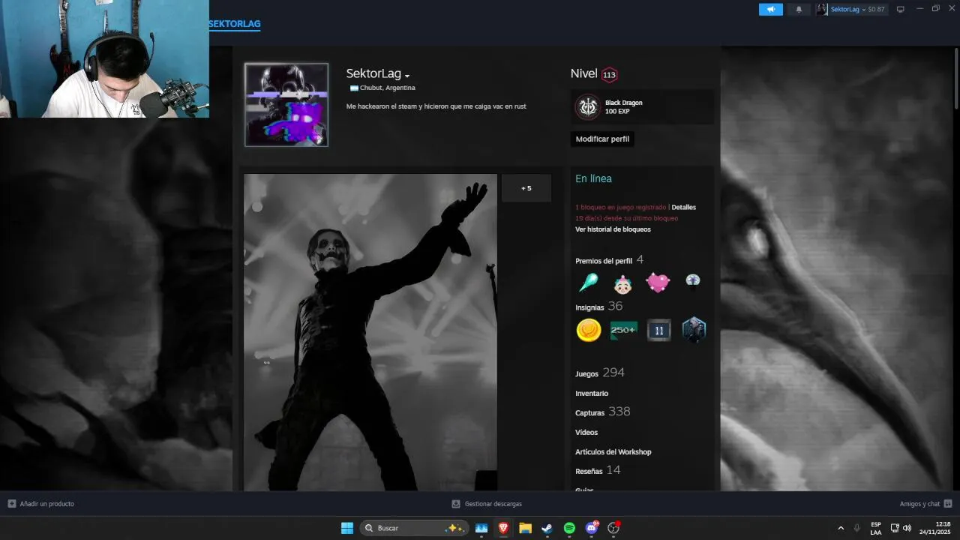Click the pink heart profile award
The image size is (960, 540).
pos(658,283)
